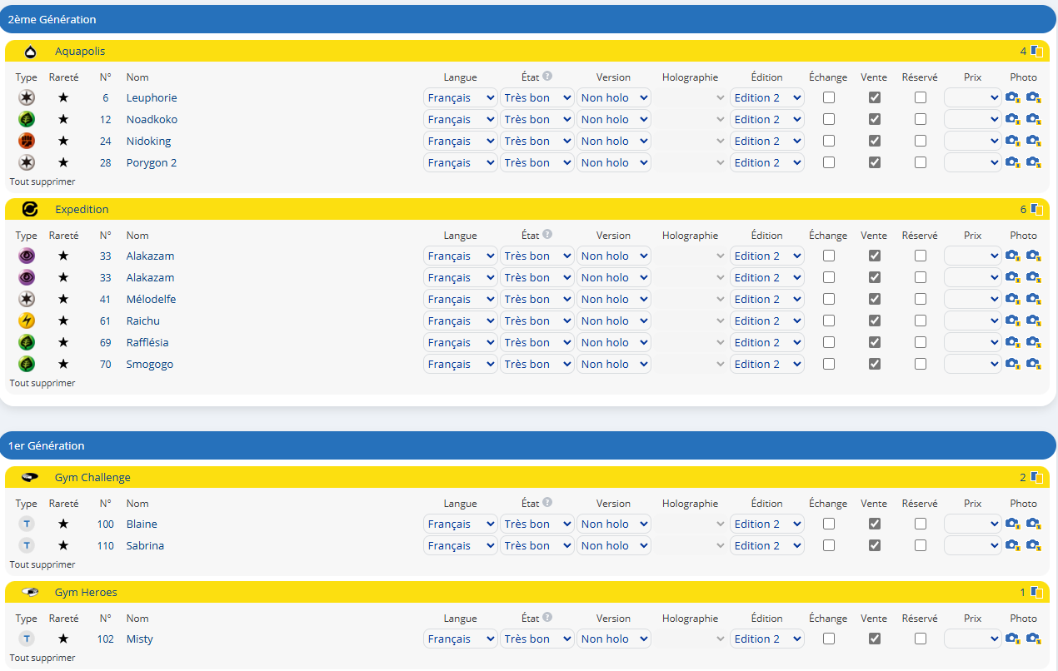The image size is (1058, 671).
Task: Tick the Réservé checkbox for Sabrina
Action: (920, 545)
